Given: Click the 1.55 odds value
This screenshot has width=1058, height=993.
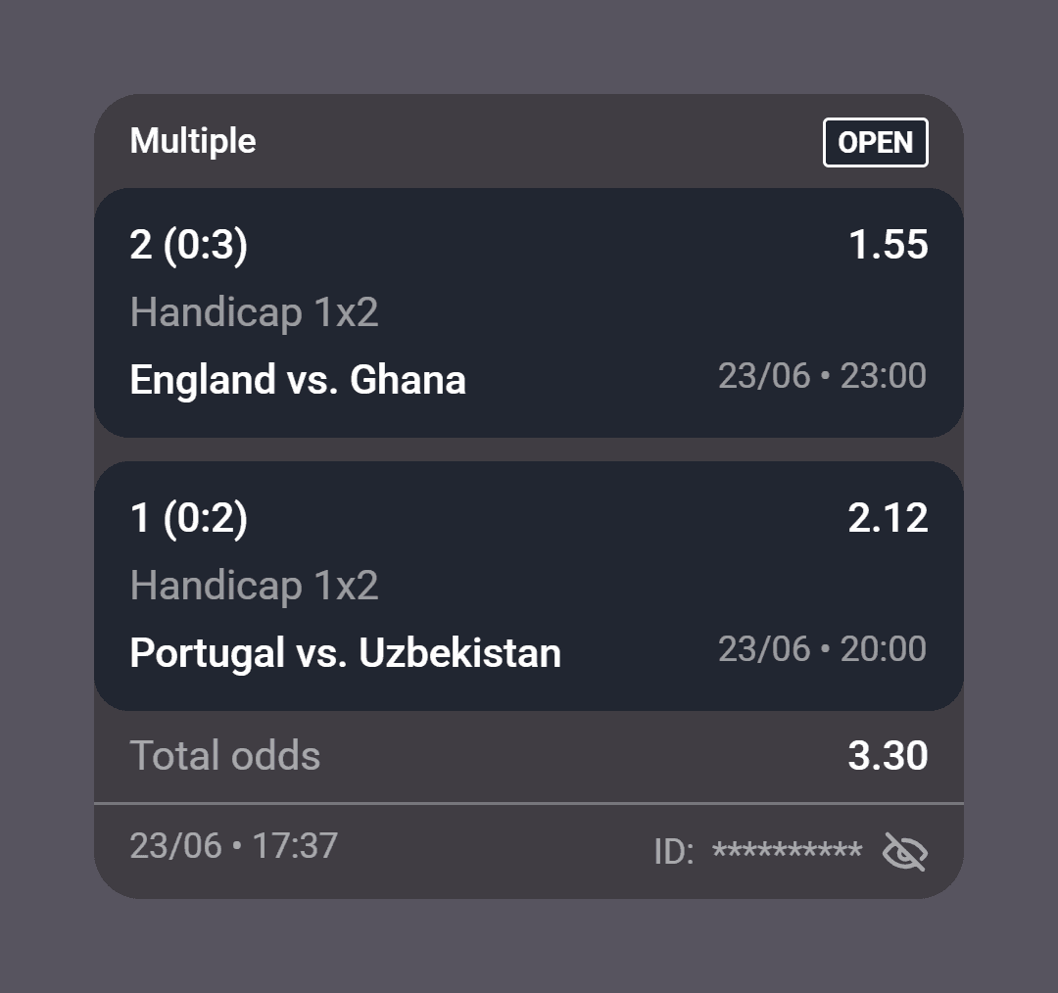Looking at the screenshot, I should coord(888,244).
